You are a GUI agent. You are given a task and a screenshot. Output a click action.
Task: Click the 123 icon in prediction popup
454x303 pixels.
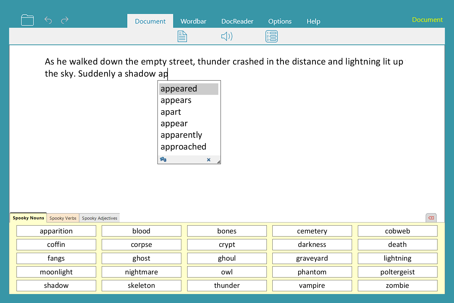[x=163, y=160]
